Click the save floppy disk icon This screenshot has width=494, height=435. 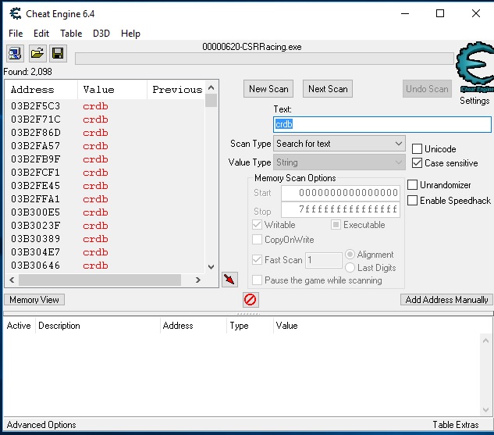(57, 54)
